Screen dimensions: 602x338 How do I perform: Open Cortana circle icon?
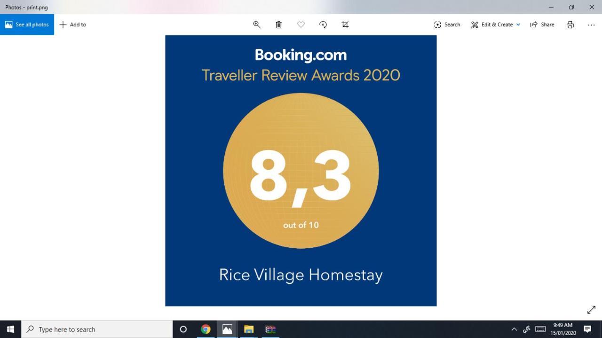pos(183,329)
